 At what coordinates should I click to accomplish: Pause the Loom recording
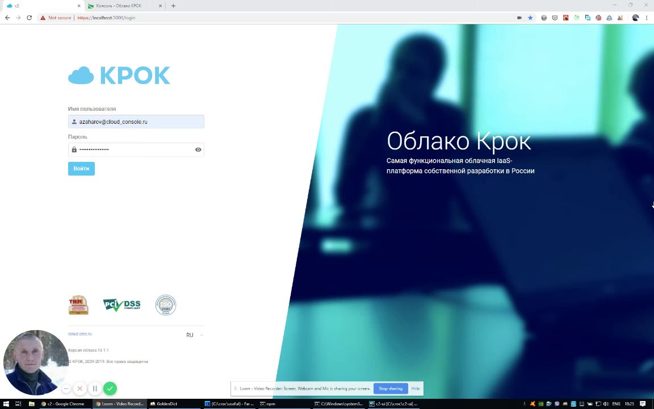click(x=95, y=389)
